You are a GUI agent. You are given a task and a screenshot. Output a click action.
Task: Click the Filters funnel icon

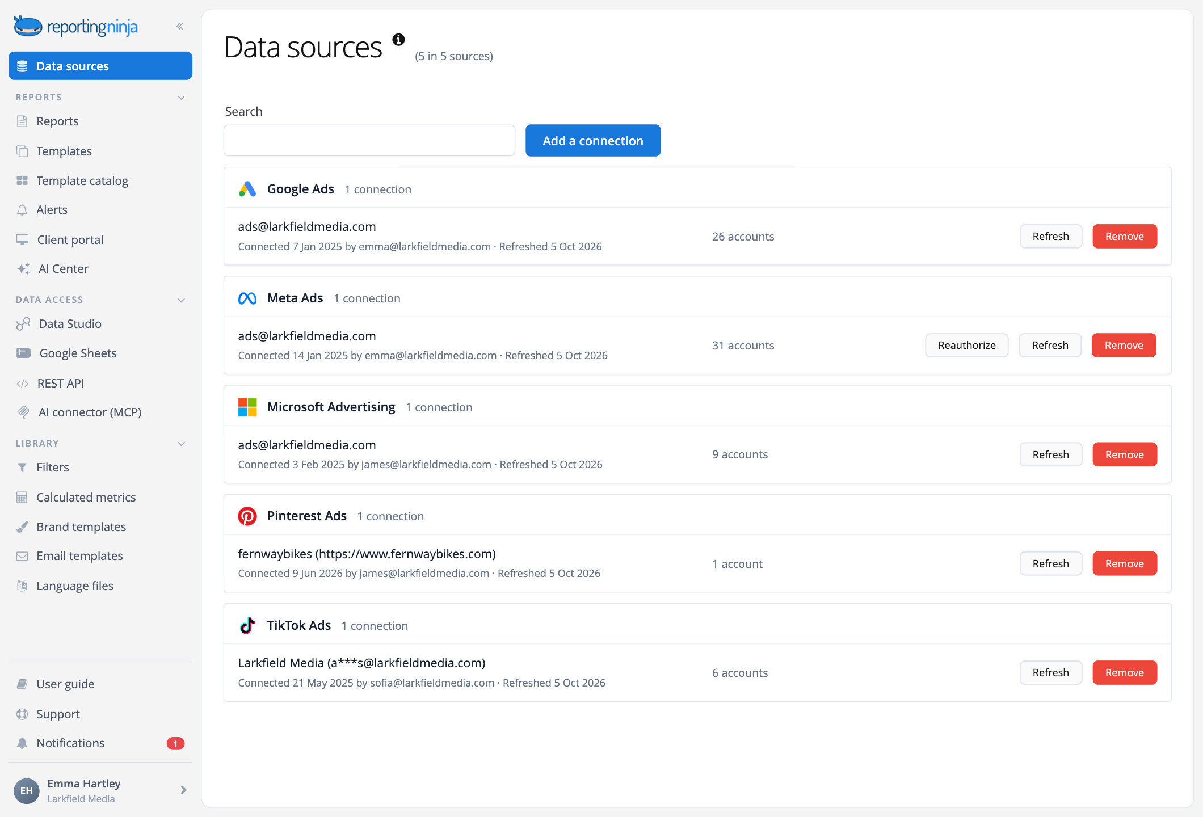point(22,468)
